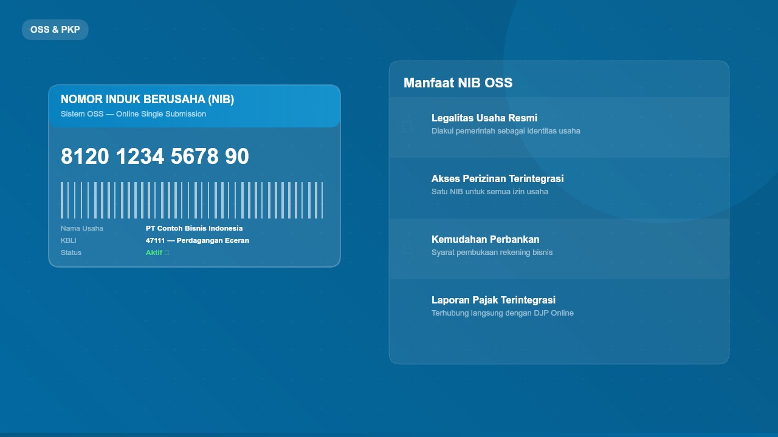Click the Terhubung langsung dengan DJP Online text
Screen dimensions: 778x437
point(503,313)
